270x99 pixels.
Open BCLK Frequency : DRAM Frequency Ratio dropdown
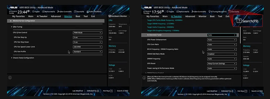(x=222, y=49)
